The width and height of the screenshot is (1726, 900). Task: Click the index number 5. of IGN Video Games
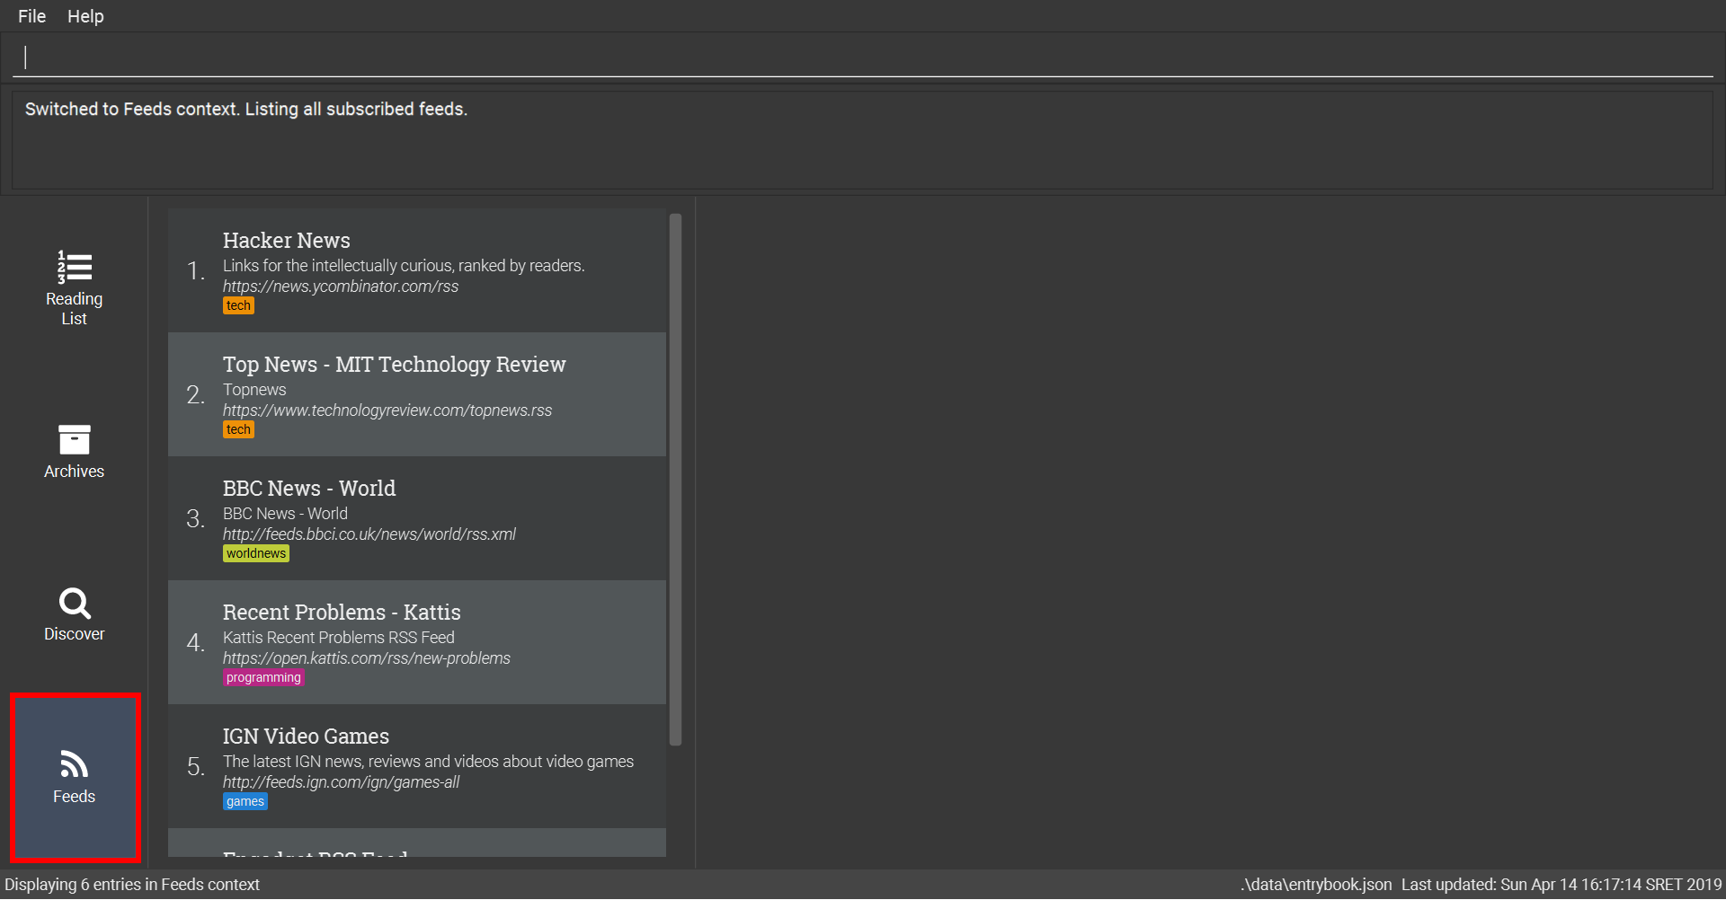pyautogui.click(x=196, y=766)
